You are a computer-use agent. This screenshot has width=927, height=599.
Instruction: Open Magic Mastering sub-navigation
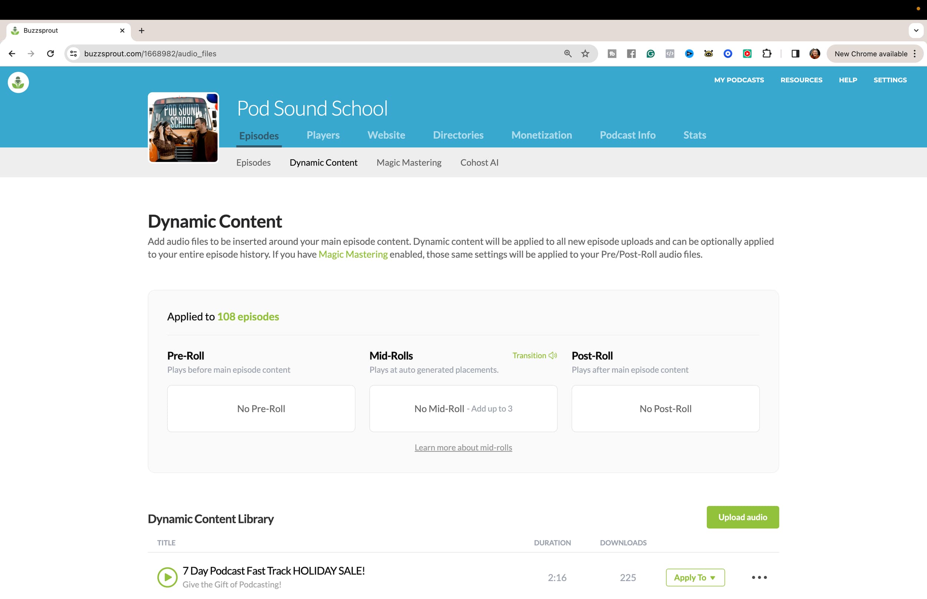(x=409, y=163)
